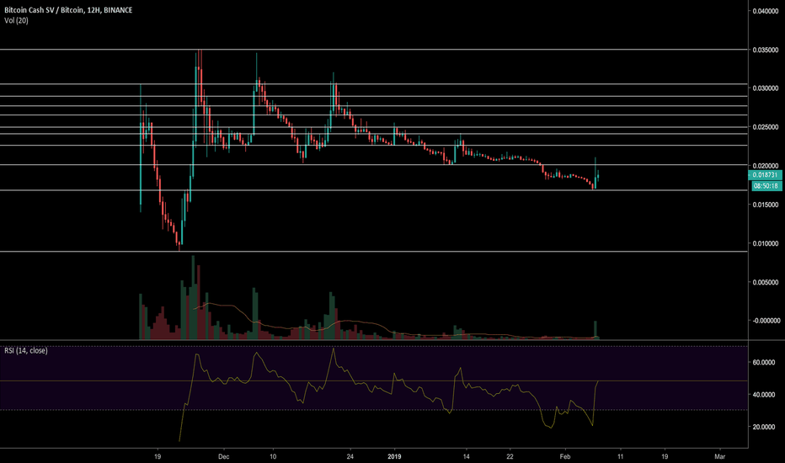Click the -0.000000 price axis label
Image resolution: width=785 pixels, height=463 pixels.
pyautogui.click(x=765, y=321)
